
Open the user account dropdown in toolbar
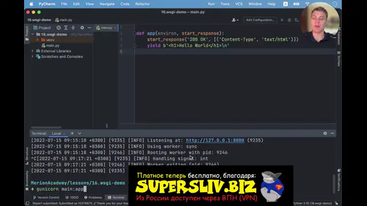tap(235, 20)
